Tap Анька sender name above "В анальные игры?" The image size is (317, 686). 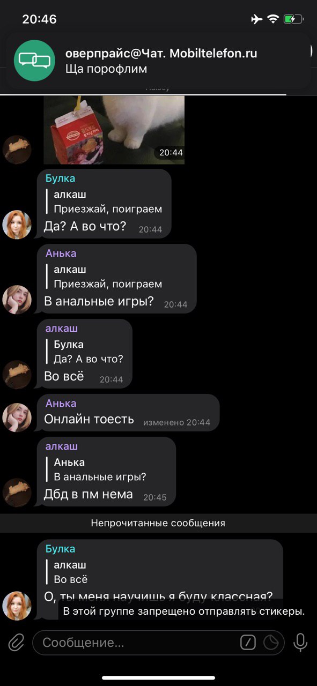click(61, 253)
